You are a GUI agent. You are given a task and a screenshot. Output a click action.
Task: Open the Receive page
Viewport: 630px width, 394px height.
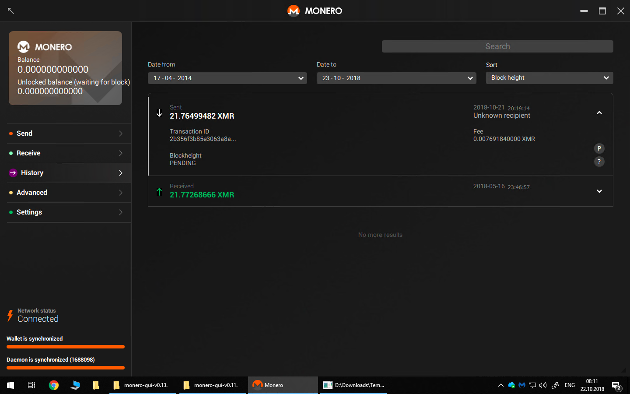point(69,153)
